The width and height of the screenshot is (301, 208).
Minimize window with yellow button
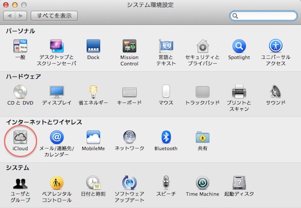pos(15,5)
